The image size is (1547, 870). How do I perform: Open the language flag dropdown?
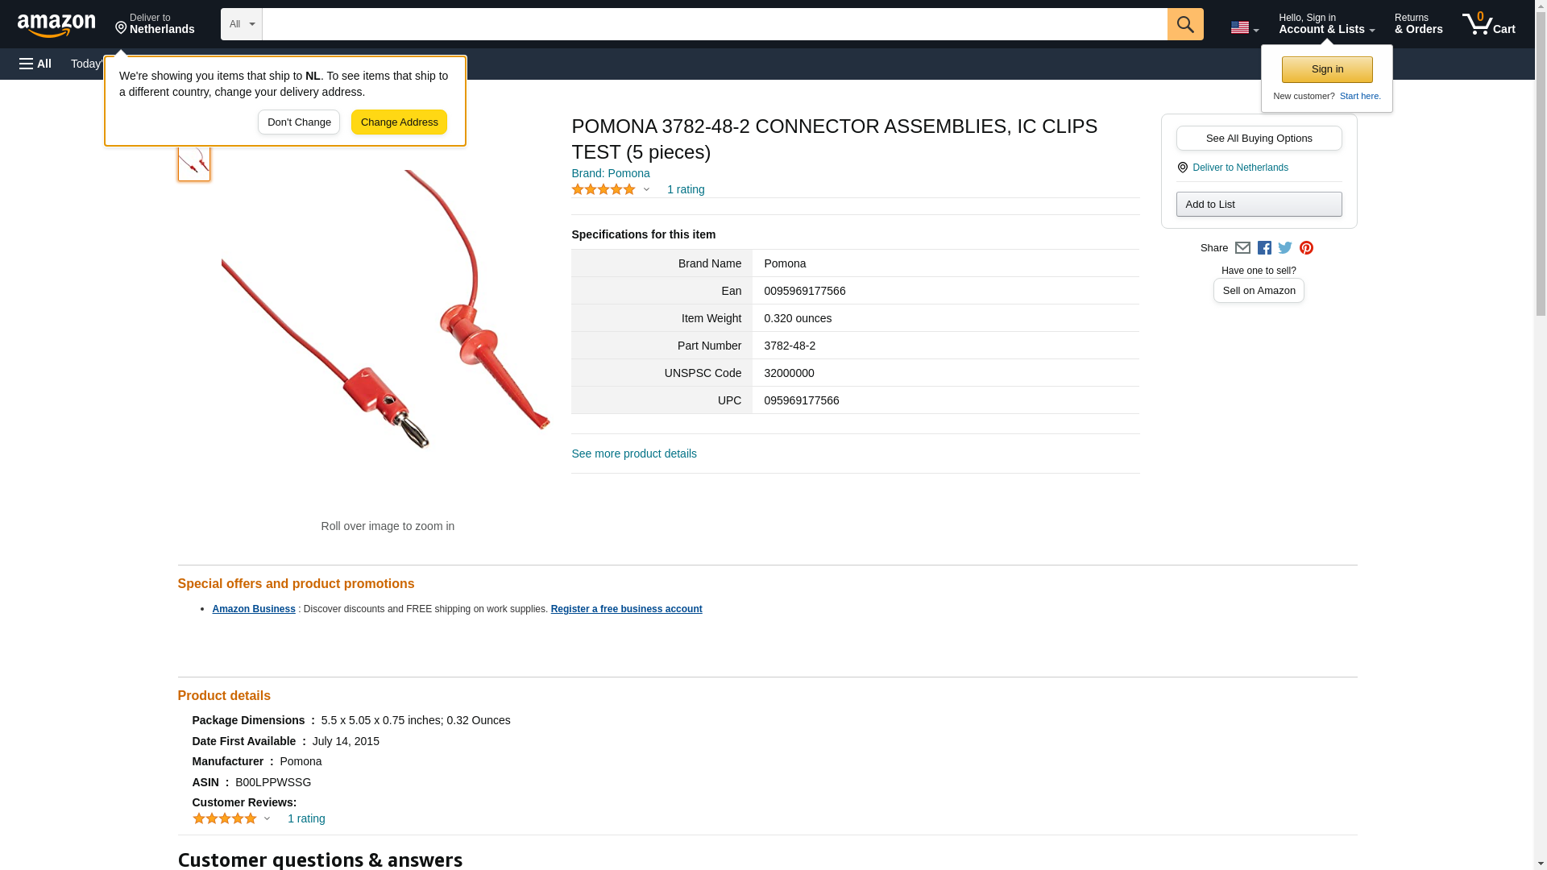click(1244, 27)
